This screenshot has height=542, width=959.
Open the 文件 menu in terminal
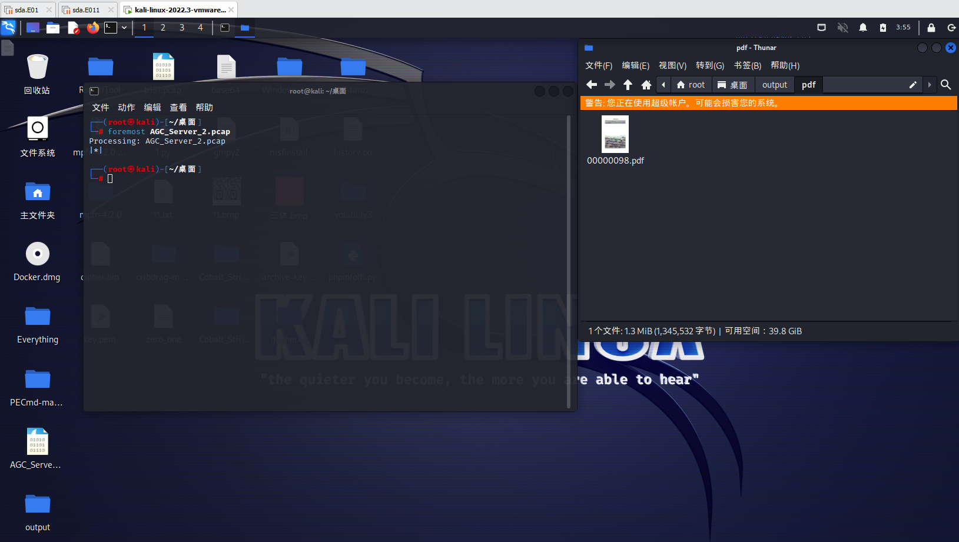click(x=101, y=107)
